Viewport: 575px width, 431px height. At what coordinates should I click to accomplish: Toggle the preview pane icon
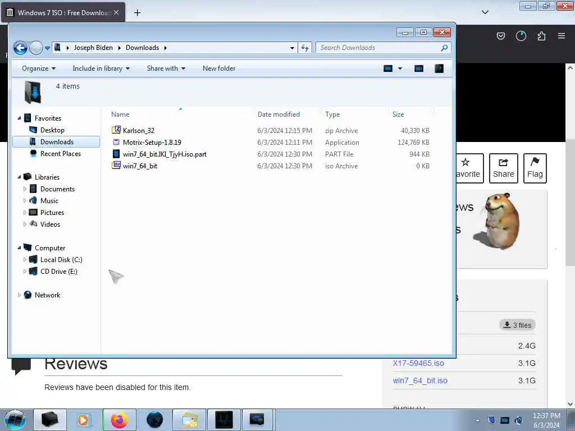419,68
